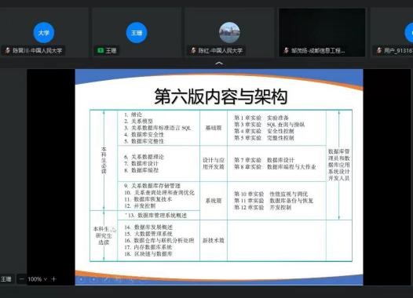Select the black video tile of 邹茂扬

[x=322, y=33]
